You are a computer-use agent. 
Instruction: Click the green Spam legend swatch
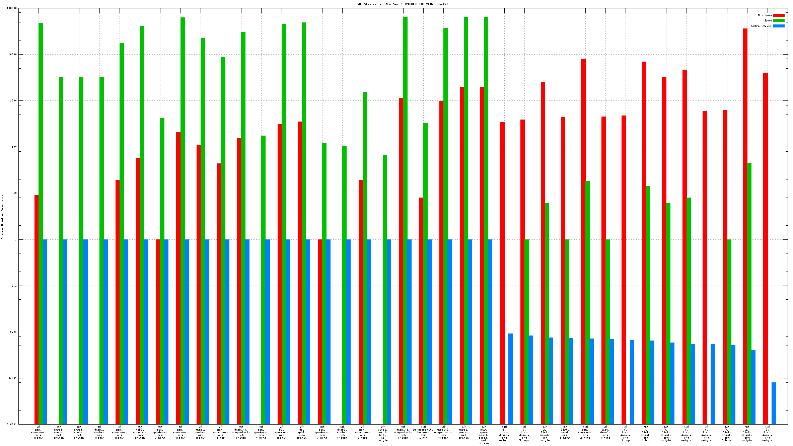point(779,20)
